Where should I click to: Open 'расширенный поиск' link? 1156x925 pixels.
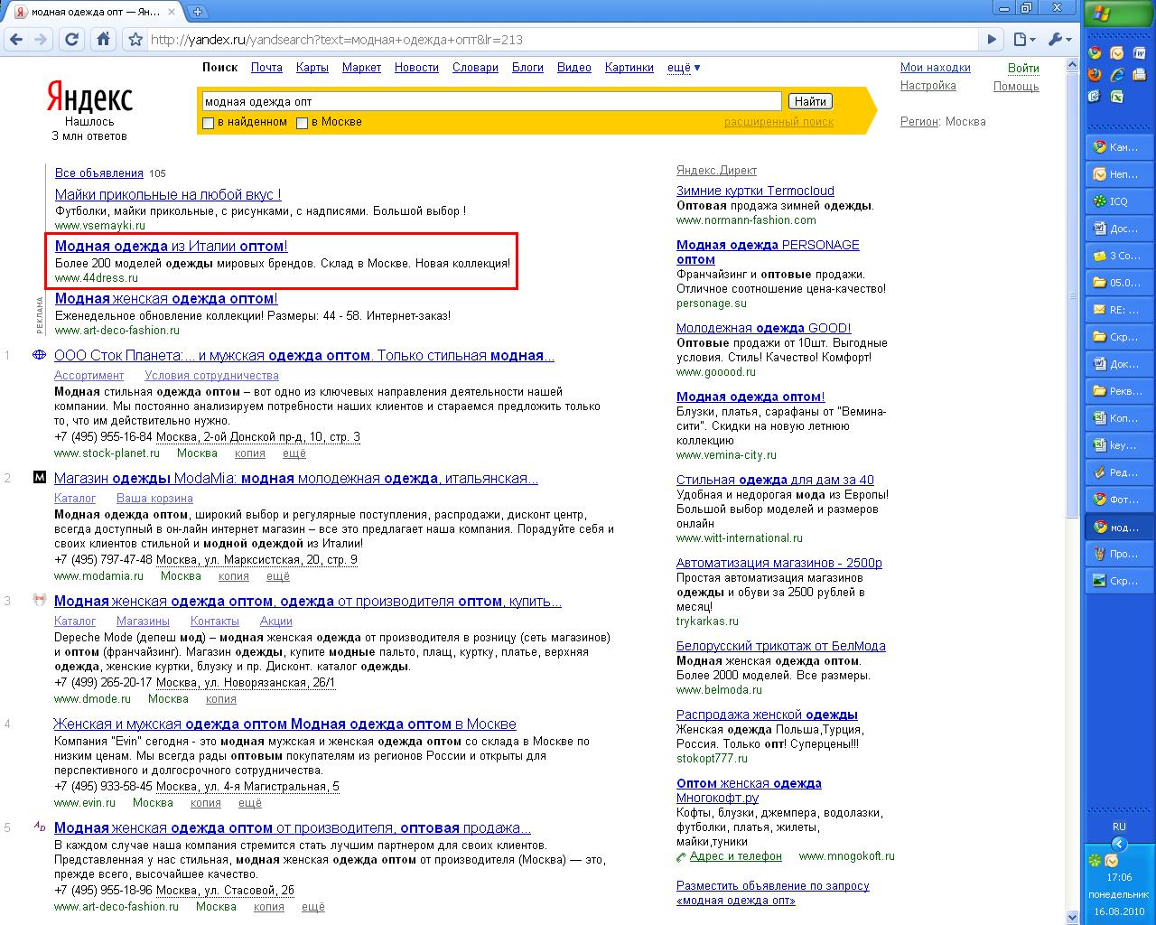click(x=778, y=122)
